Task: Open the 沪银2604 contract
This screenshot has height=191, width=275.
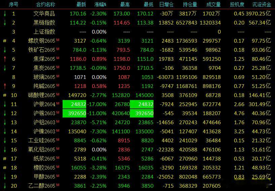Action: point(44,104)
